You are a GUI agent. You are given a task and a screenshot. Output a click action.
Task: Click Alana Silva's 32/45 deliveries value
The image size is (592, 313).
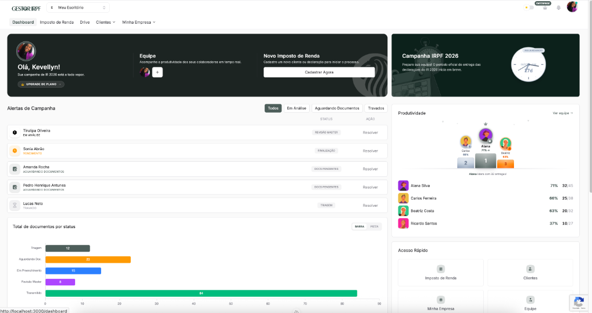point(568,185)
